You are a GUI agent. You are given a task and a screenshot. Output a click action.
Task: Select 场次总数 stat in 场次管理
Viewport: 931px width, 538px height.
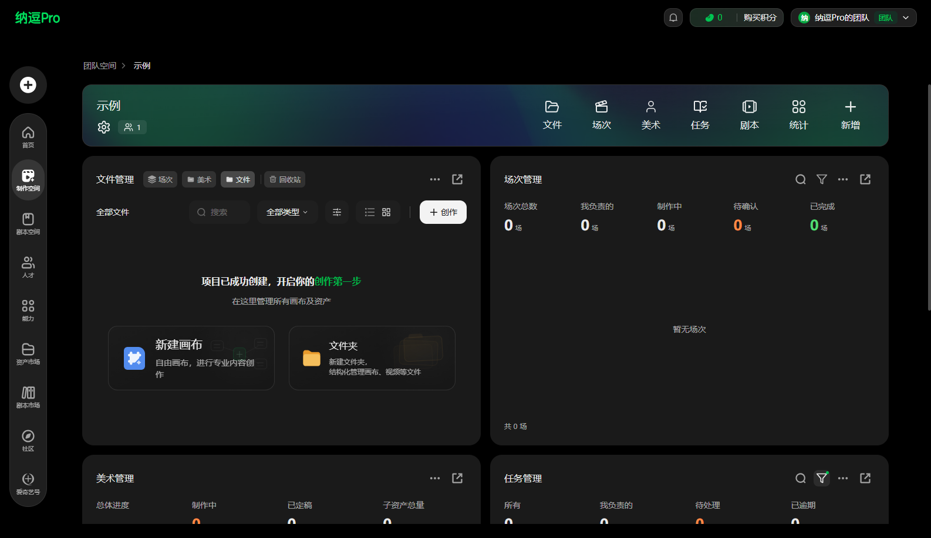[521, 217]
